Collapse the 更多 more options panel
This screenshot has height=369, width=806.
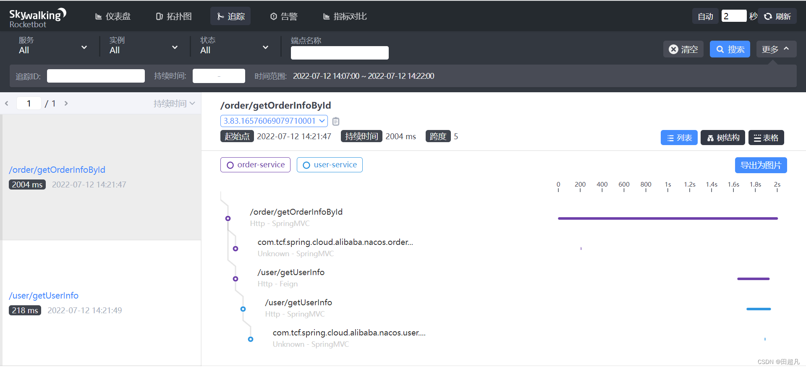point(776,49)
